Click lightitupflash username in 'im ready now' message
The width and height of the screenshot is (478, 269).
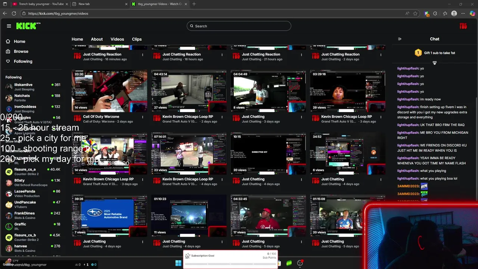(x=408, y=99)
